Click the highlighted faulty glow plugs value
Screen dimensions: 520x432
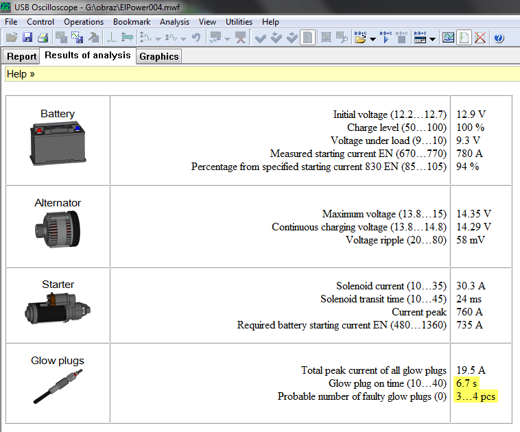coord(475,396)
